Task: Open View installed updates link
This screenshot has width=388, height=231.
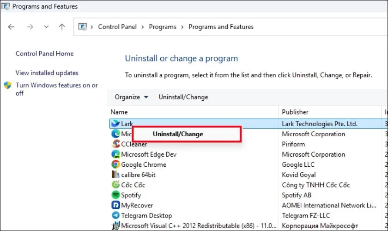Action: (x=47, y=73)
